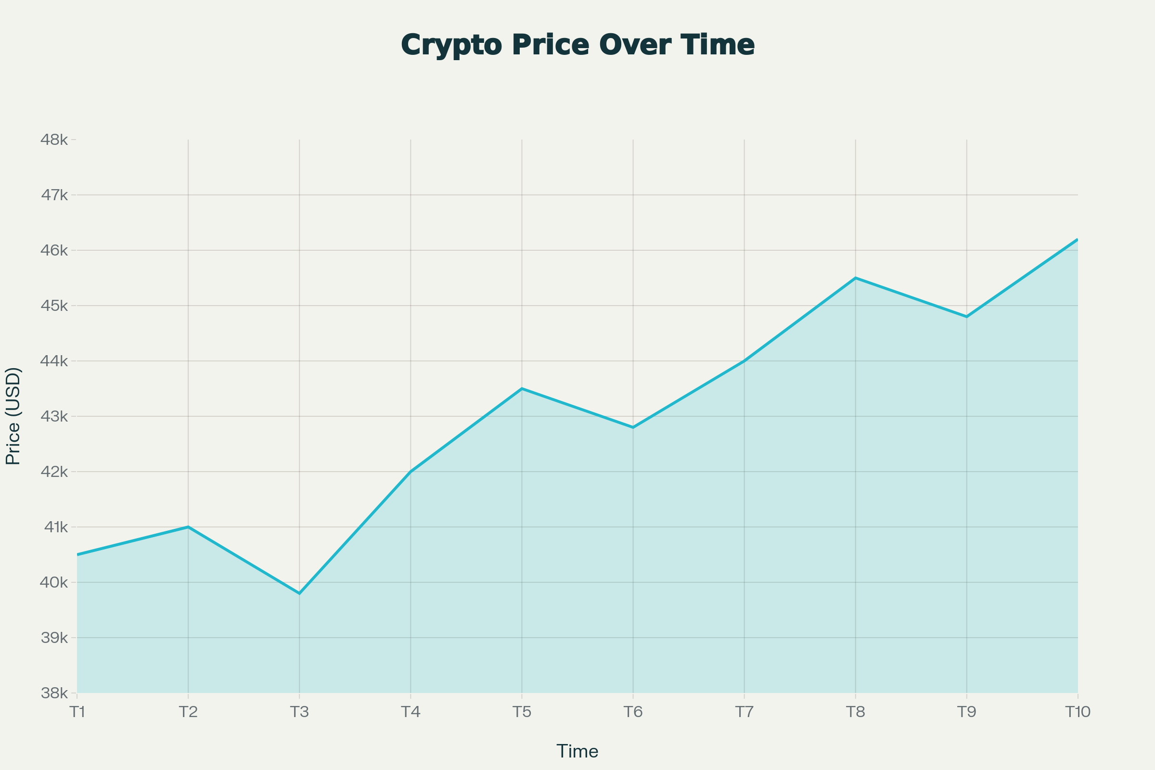Click the 41k y-axis label
This screenshot has width=1155, height=770.
point(55,527)
